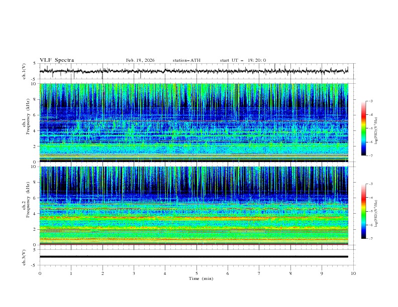Click the ch.3 flat black voltage trace

tap(193, 257)
